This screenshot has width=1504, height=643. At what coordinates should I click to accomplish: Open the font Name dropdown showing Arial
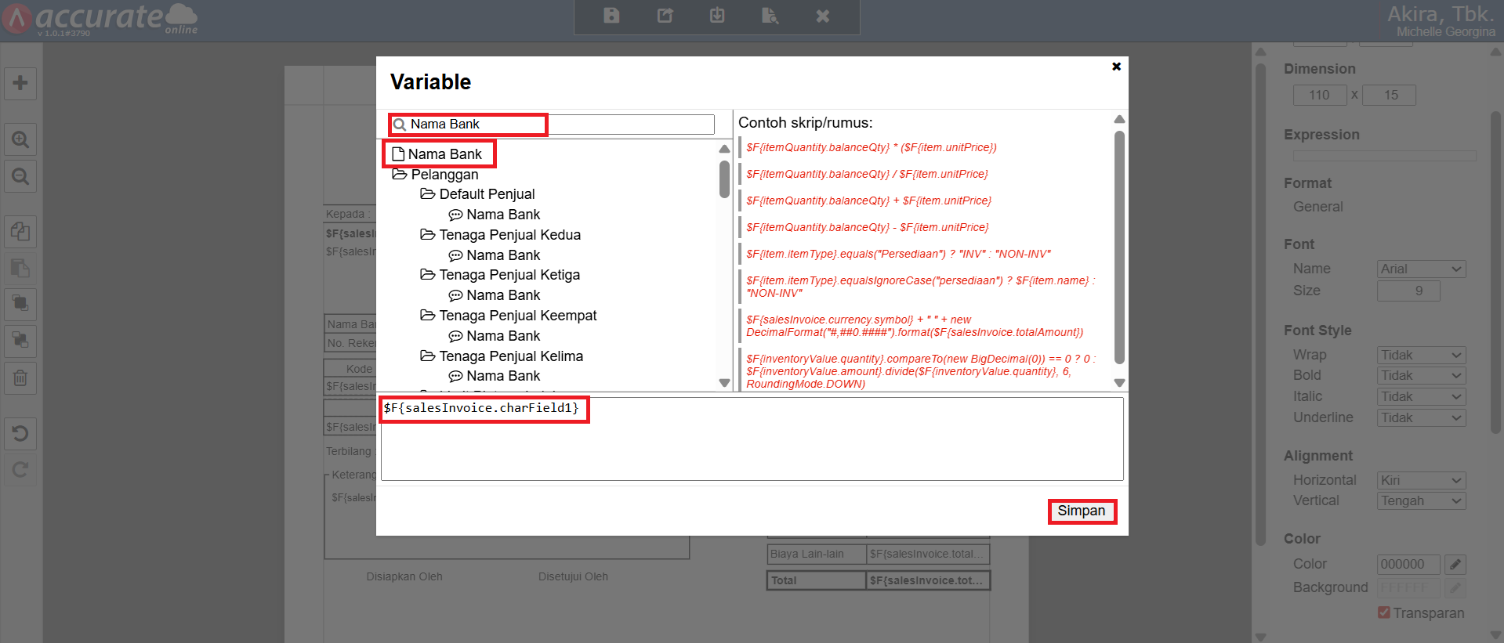point(1421,269)
